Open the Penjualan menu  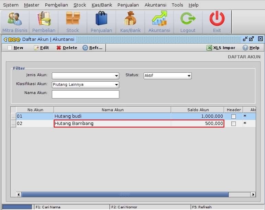128,5
